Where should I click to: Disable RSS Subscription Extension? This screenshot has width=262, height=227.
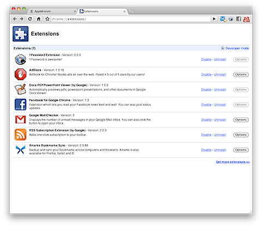[206, 135]
